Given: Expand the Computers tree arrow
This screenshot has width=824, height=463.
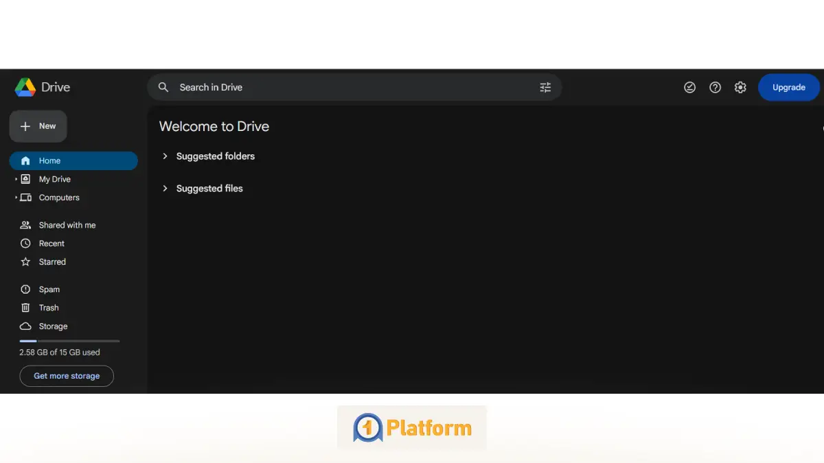Looking at the screenshot, I should (16, 198).
